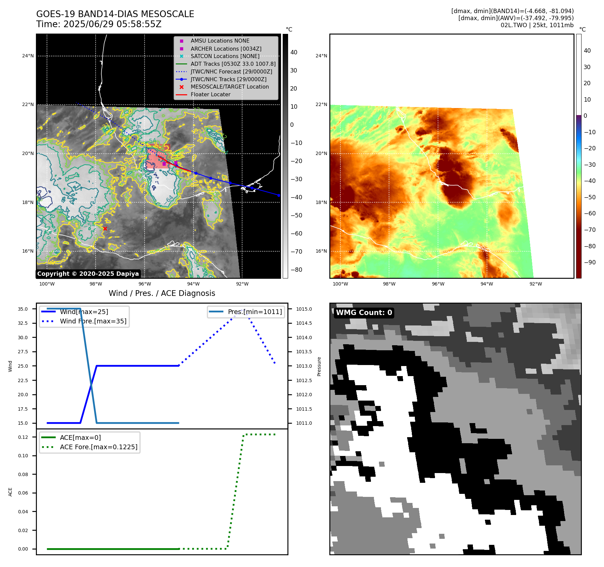Click the red x icon beside MESOSCALE/TARGET Location
This screenshot has height=567, width=604.
pos(181,87)
